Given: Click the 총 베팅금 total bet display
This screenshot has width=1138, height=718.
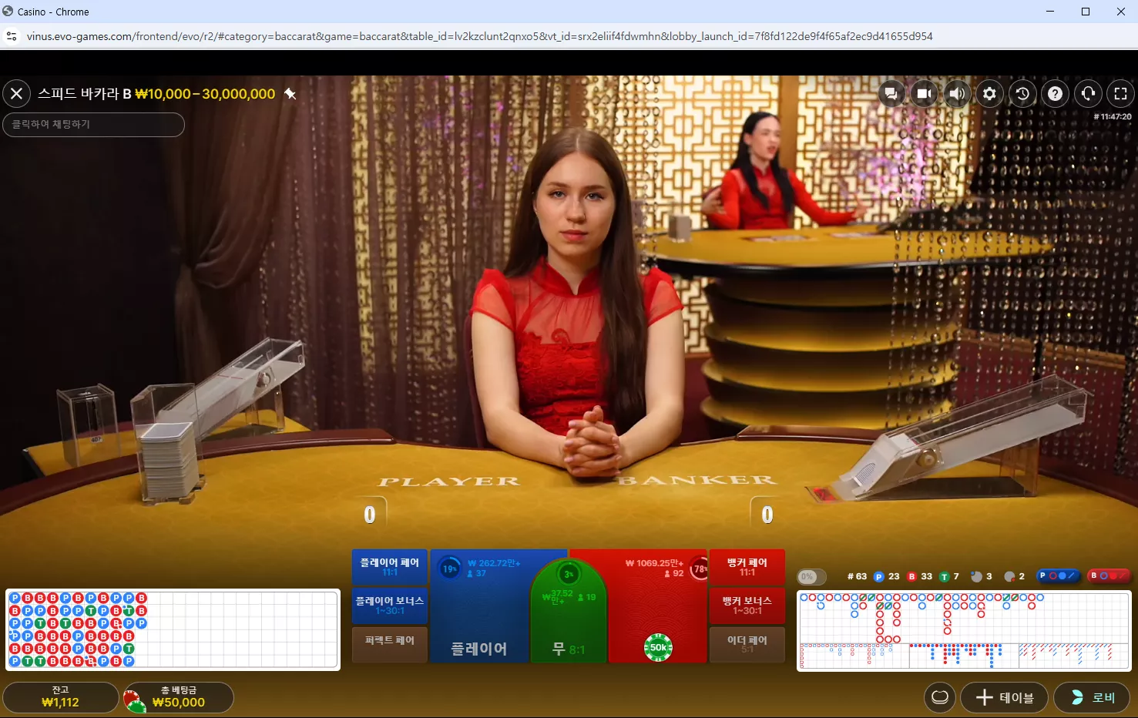Looking at the screenshot, I should click(179, 697).
